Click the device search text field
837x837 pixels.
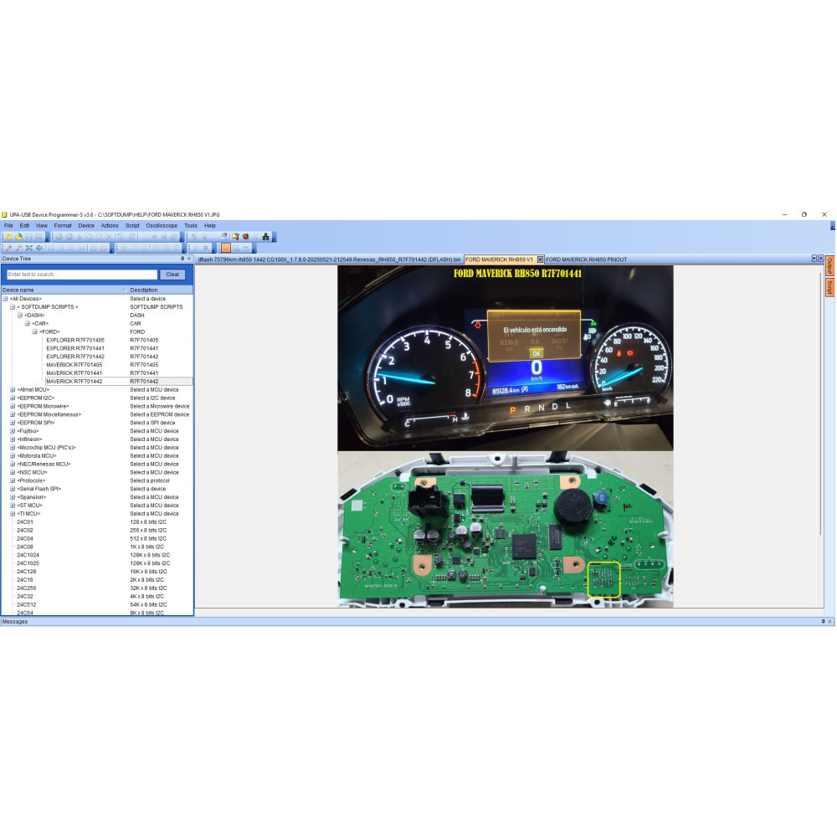(82, 275)
